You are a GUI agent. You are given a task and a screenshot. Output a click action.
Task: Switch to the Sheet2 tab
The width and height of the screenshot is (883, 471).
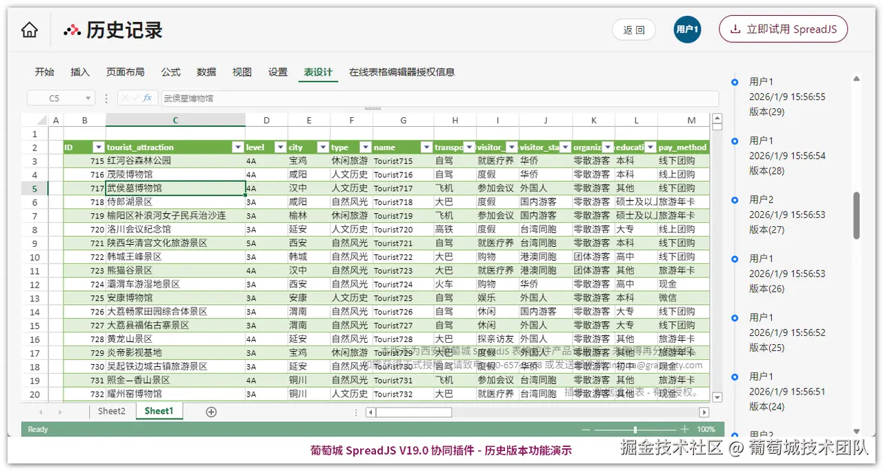[112, 411]
